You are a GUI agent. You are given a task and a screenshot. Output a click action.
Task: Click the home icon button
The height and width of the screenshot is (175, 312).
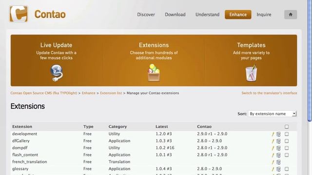(x=291, y=15)
